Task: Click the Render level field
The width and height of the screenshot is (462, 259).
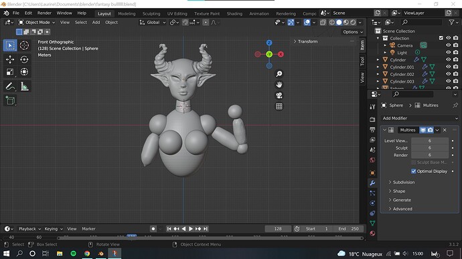Action: (430, 155)
